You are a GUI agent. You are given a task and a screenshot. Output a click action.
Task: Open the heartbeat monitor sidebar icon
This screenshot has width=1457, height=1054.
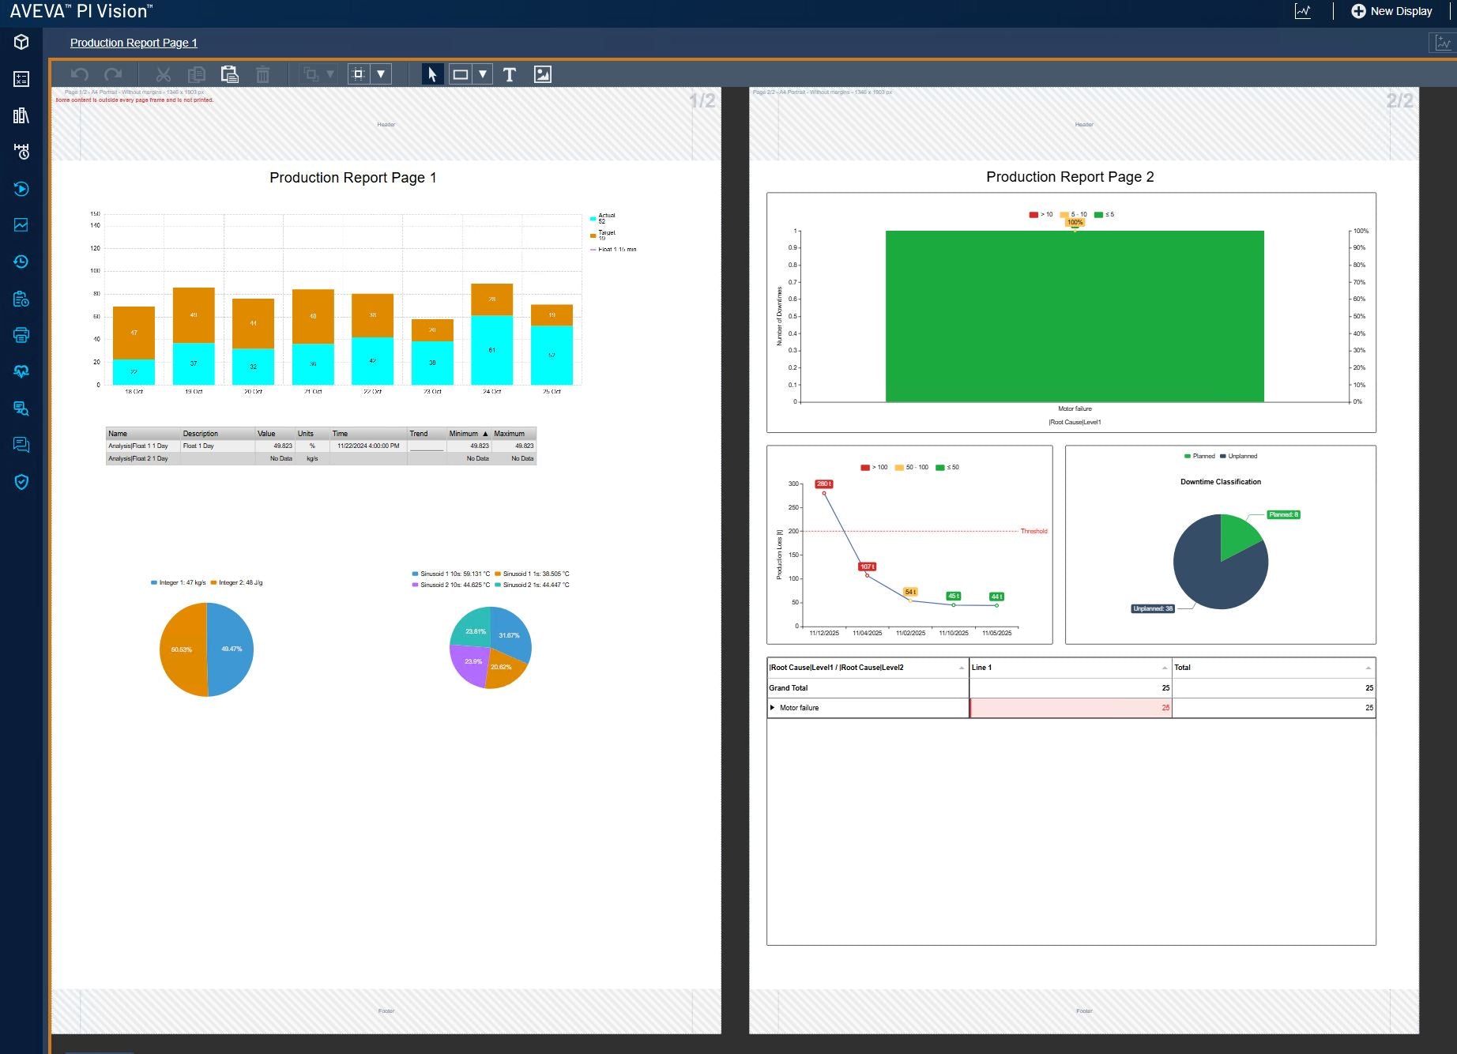(x=21, y=371)
